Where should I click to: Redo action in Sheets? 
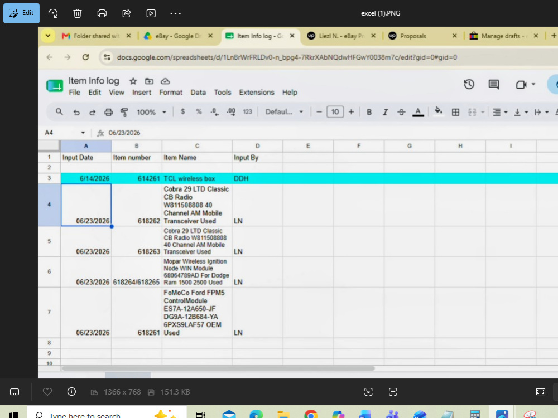(x=92, y=113)
